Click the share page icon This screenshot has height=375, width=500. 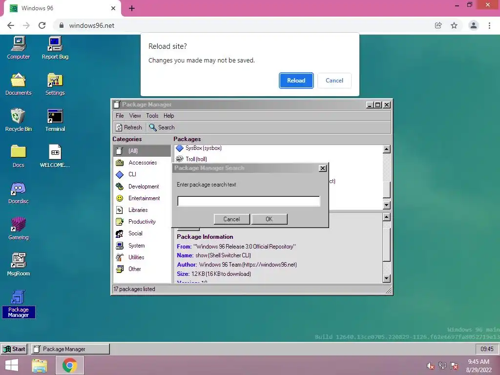pos(438,25)
